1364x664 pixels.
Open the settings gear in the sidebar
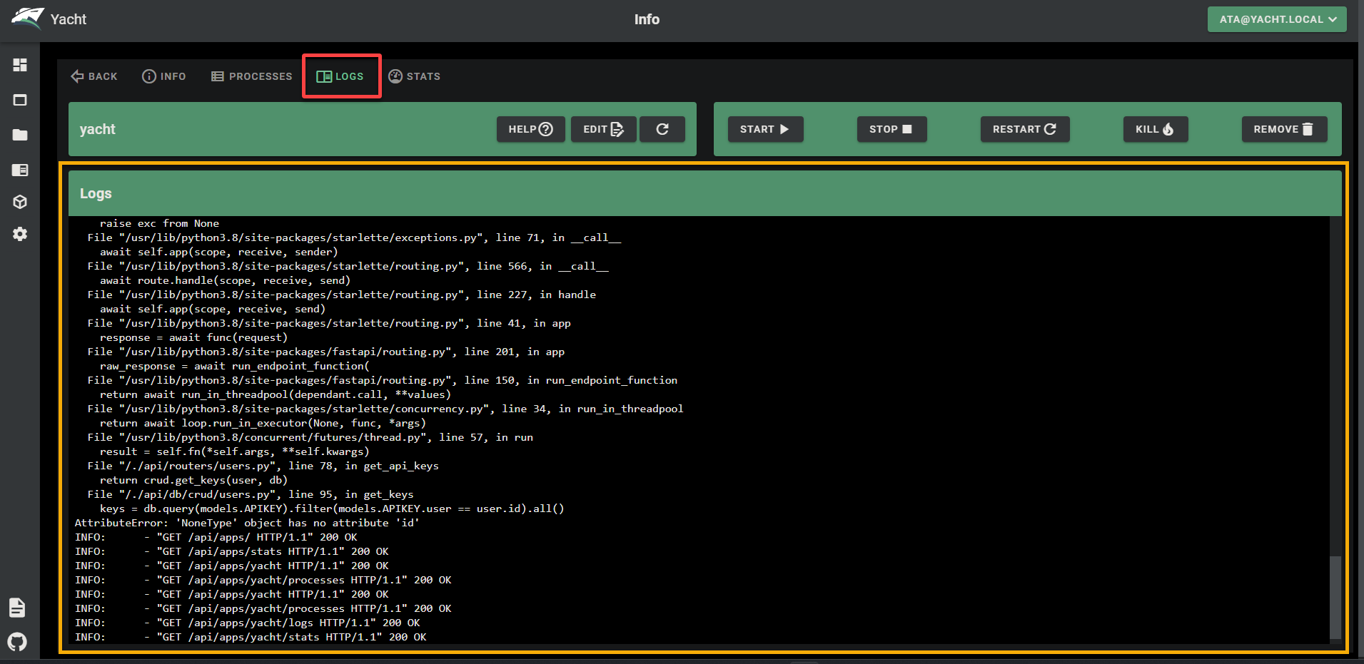[20, 234]
